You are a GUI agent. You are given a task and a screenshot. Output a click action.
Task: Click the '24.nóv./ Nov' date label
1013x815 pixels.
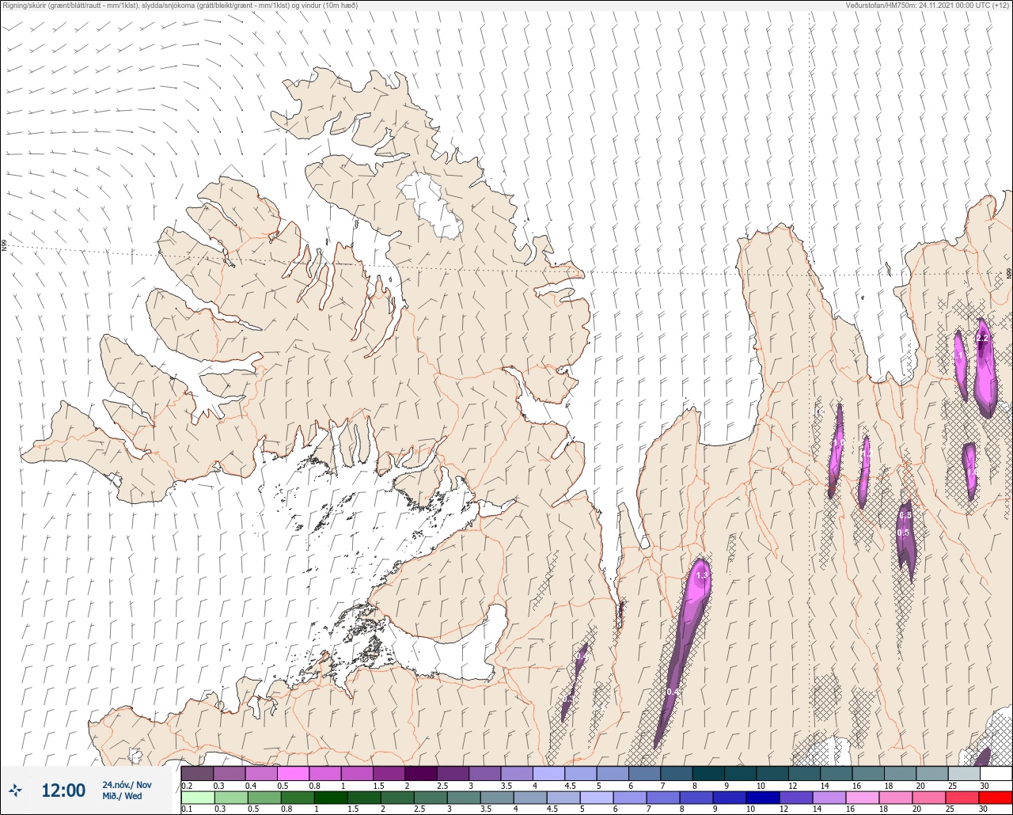click(x=127, y=785)
